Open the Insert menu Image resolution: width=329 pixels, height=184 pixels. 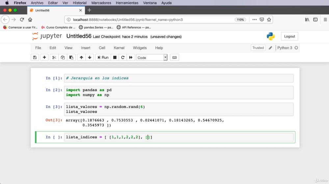pos(86,48)
